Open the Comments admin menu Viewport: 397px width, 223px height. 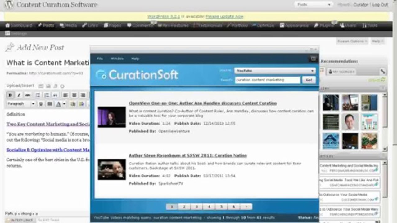click(x=140, y=25)
